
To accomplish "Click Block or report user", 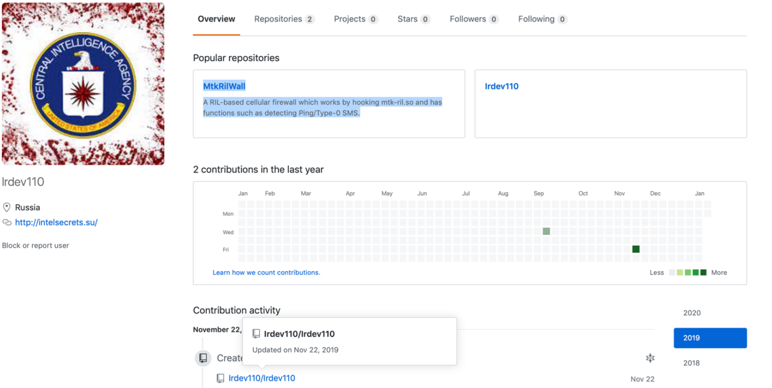I will pyautogui.click(x=36, y=245).
